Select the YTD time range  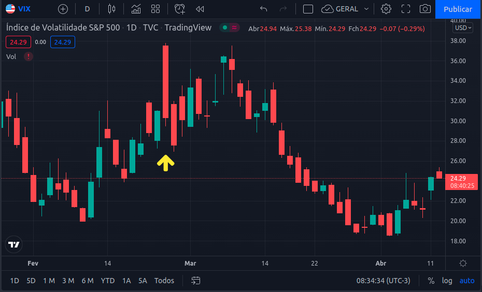[108, 281]
